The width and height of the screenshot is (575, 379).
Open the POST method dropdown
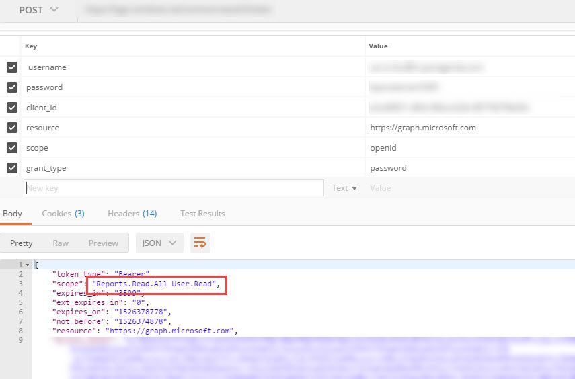click(x=38, y=10)
